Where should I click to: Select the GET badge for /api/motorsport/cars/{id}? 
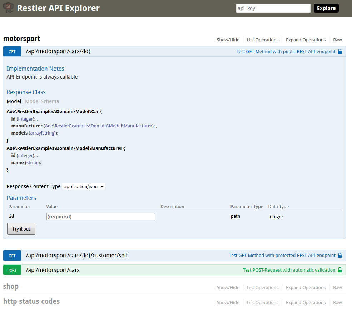[x=12, y=51]
